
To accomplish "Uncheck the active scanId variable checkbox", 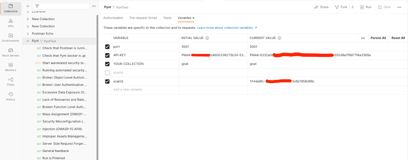I will pos(107,82).
